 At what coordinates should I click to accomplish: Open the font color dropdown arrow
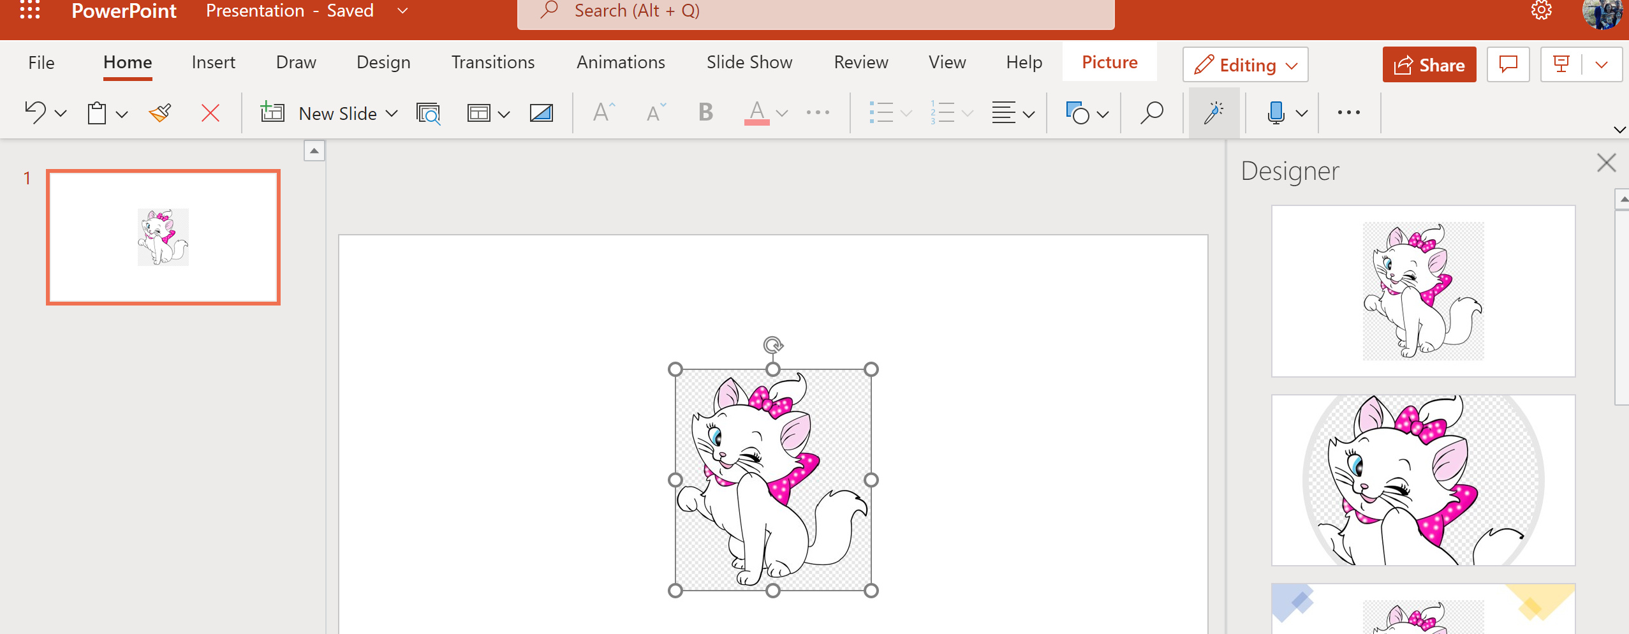[x=782, y=114]
